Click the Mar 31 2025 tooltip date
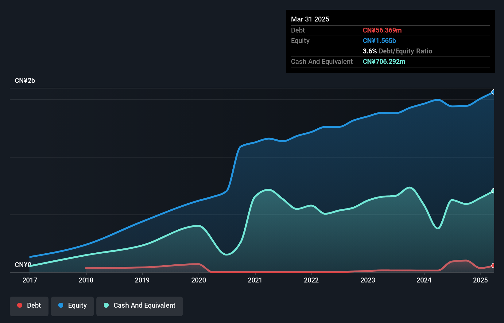The image size is (504, 323). [x=310, y=19]
